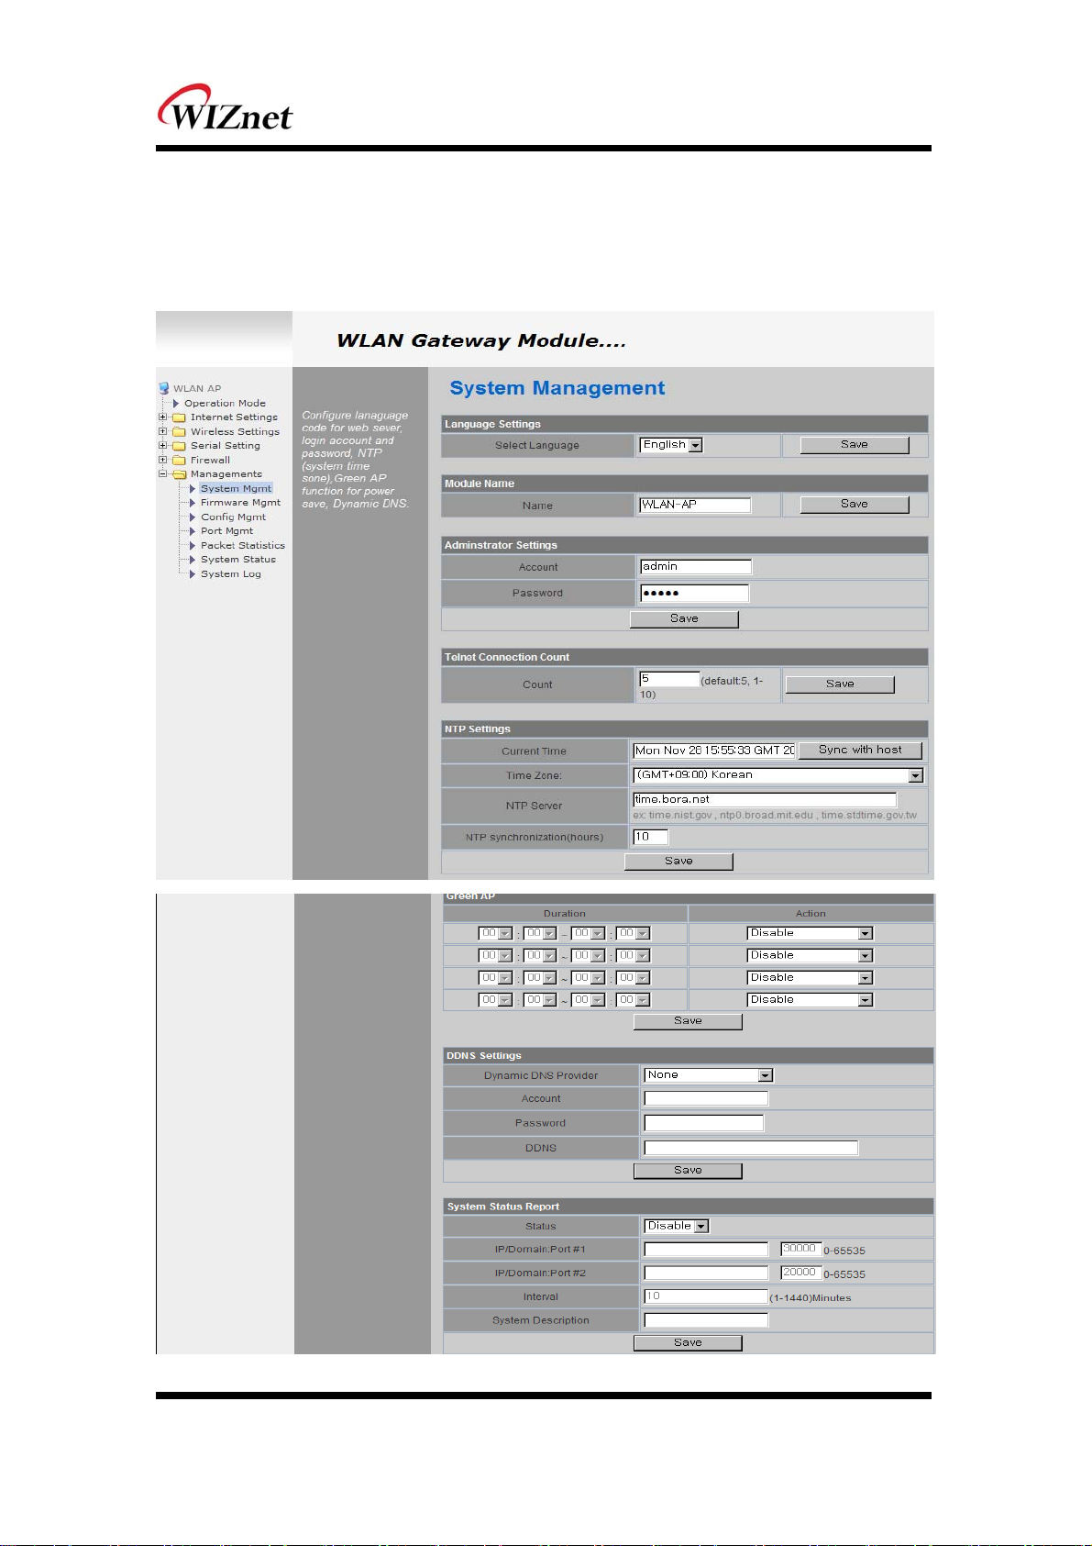Open the Time Zone dropdown
Image resolution: width=1092 pixels, height=1546 pixels.
click(778, 775)
